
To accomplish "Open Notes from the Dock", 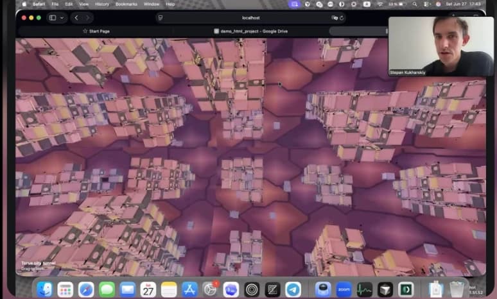I will click(169, 289).
